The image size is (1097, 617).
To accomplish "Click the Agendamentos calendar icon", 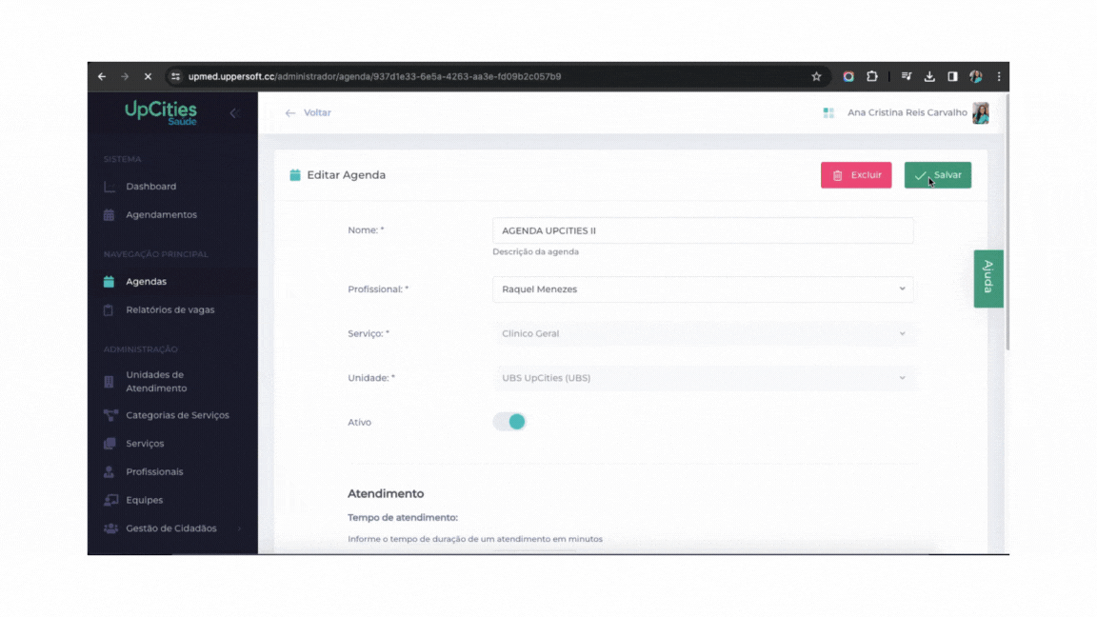I will (110, 215).
